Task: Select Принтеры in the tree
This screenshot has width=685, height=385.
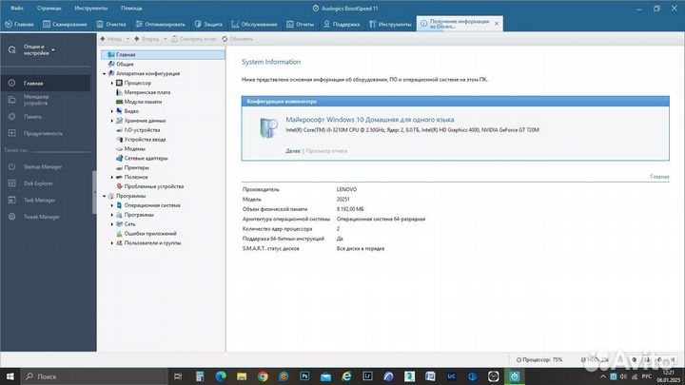Action: tap(136, 167)
